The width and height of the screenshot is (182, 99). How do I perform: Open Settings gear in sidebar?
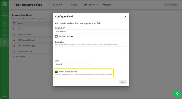(4, 94)
